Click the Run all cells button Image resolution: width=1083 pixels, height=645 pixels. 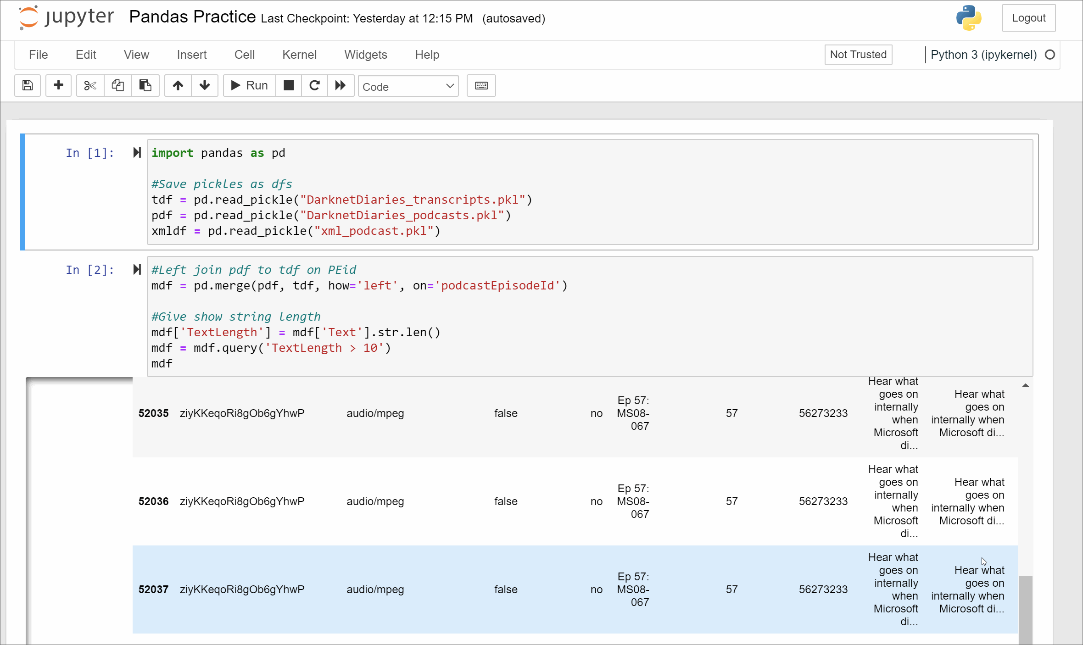click(x=340, y=85)
